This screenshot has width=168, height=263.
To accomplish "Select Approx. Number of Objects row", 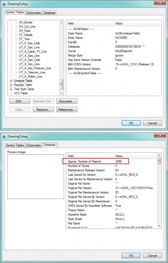I will click(111, 161).
